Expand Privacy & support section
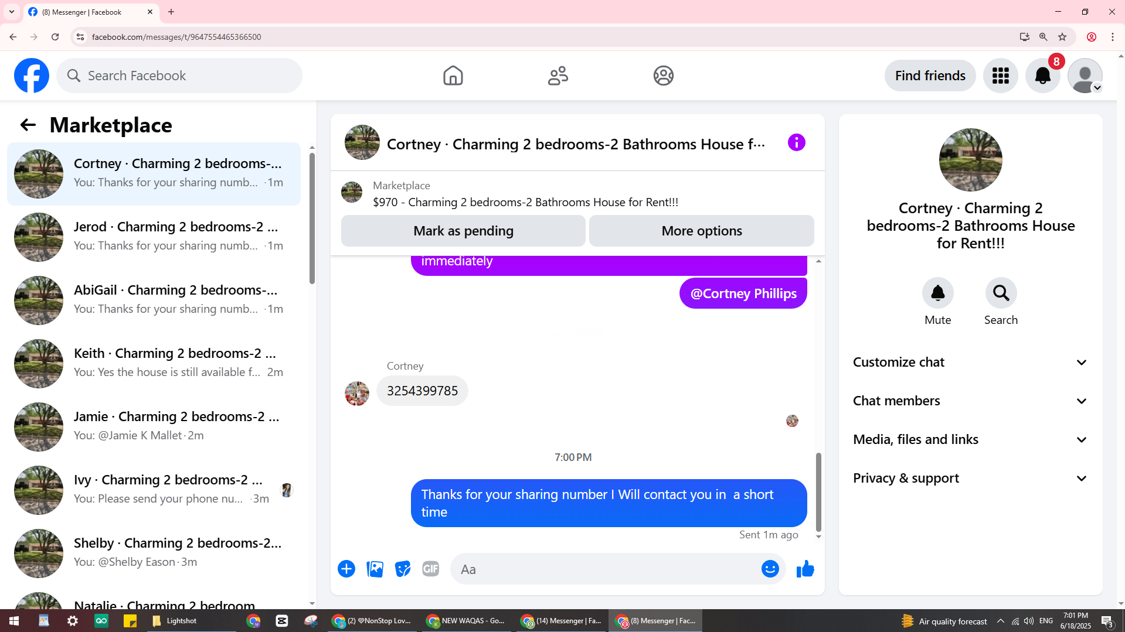Image resolution: width=1125 pixels, height=632 pixels. point(971,478)
